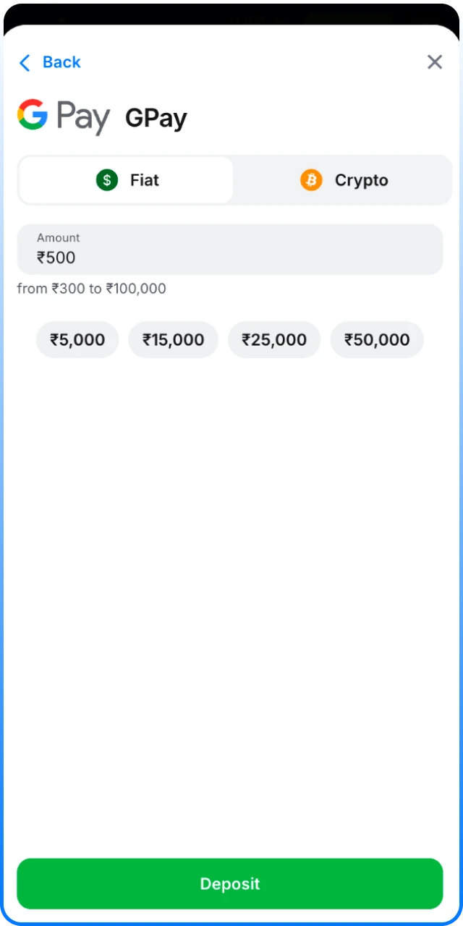Click the Amount label above ₹500
The height and width of the screenshot is (926, 463).
tap(59, 238)
